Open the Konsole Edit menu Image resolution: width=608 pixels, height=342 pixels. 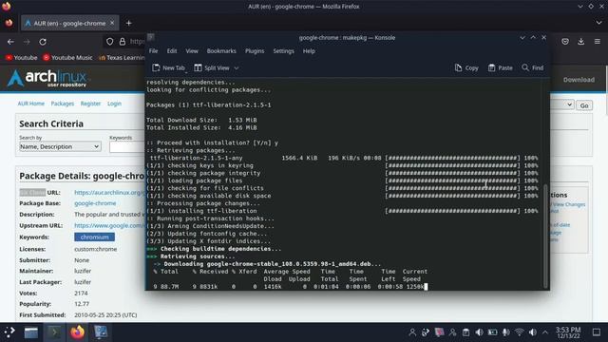pos(172,51)
